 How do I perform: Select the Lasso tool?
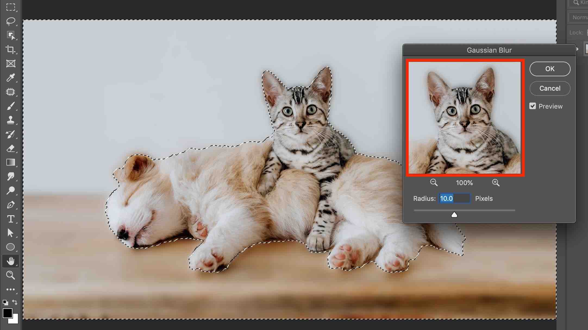pyautogui.click(x=11, y=21)
